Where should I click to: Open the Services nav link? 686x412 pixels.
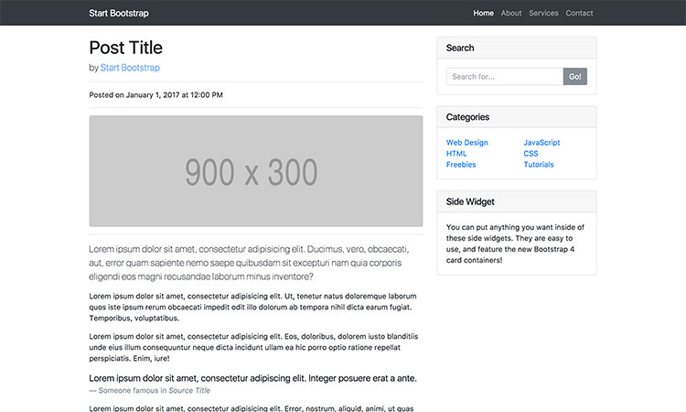pyautogui.click(x=543, y=13)
